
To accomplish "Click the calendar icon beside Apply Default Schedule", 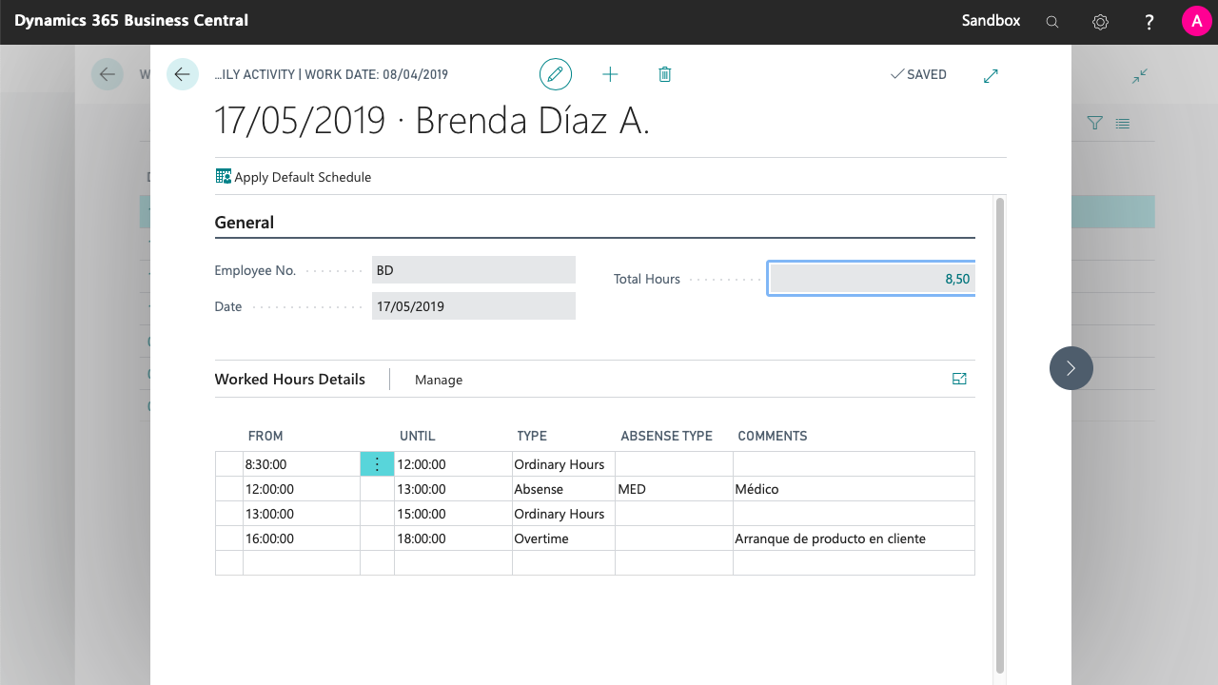I will (x=223, y=176).
